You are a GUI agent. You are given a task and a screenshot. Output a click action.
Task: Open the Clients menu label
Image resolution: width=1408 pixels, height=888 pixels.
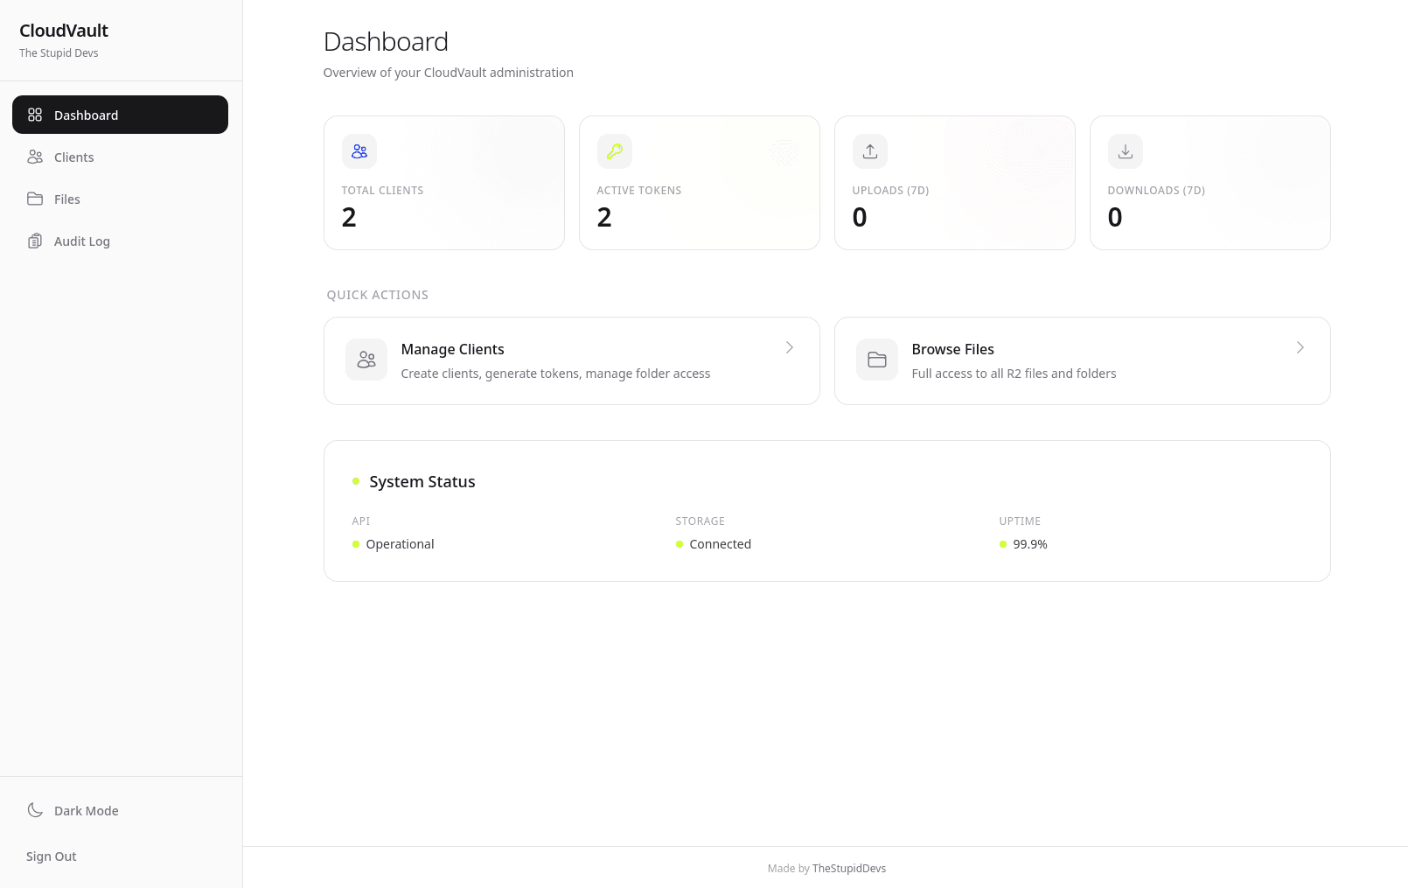pyautogui.click(x=73, y=157)
